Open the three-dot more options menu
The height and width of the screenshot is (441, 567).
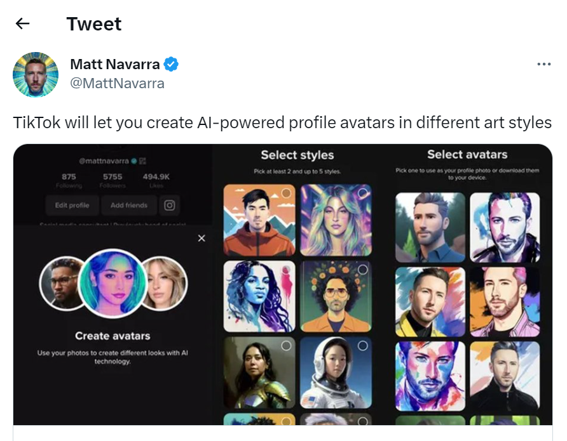coord(543,64)
